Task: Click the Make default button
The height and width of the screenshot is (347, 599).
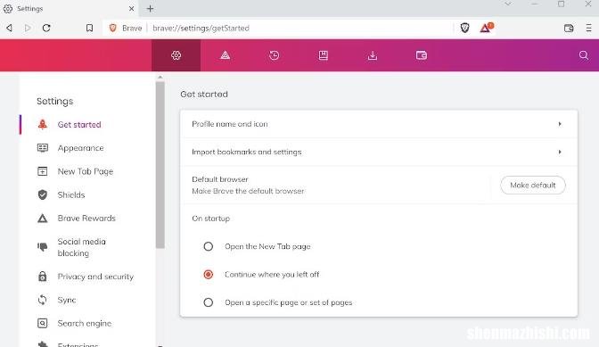Action: tap(532, 185)
